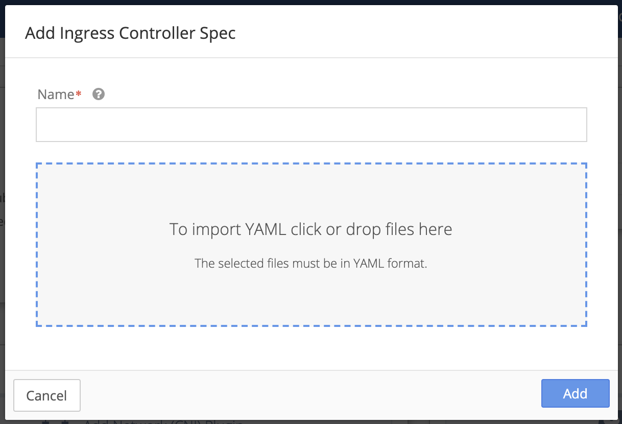Place the cursor in the empty box under Name
This screenshot has width=622, height=424.
click(x=311, y=124)
